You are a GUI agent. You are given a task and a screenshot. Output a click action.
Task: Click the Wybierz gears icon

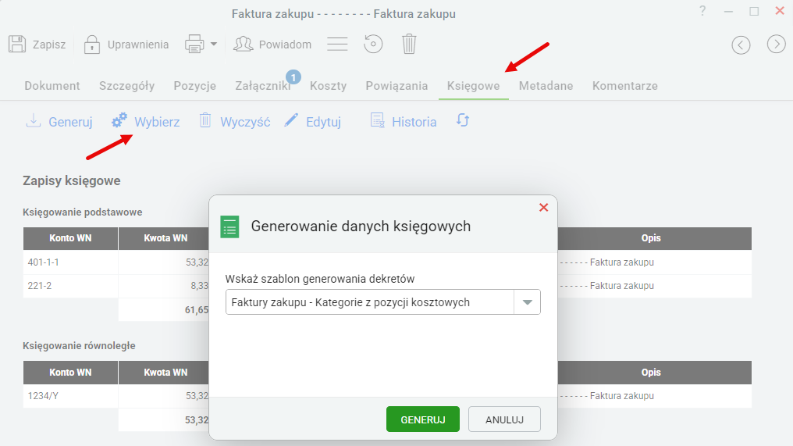(119, 120)
